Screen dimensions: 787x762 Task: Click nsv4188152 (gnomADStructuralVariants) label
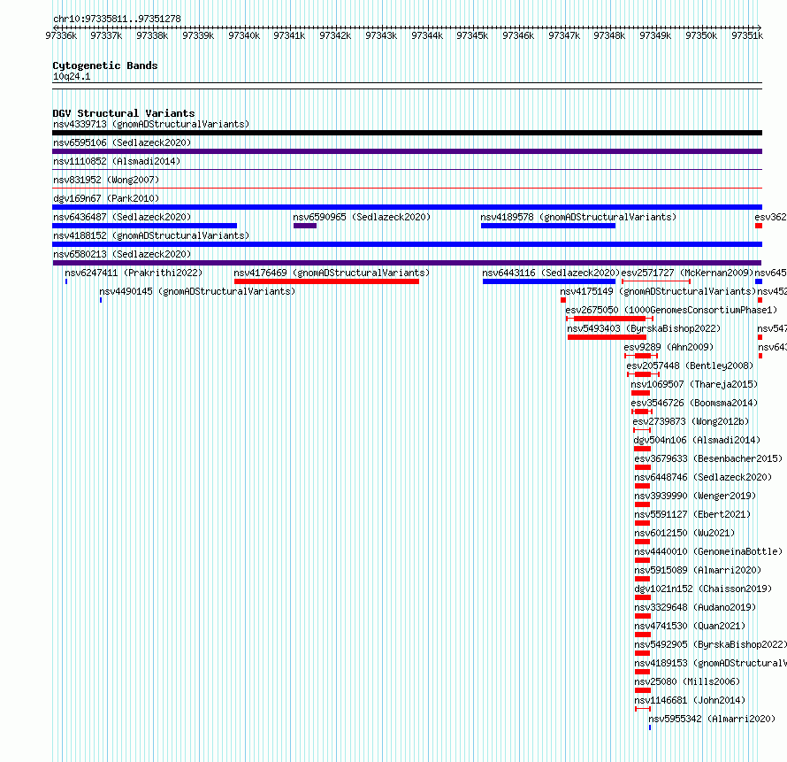coord(151,235)
